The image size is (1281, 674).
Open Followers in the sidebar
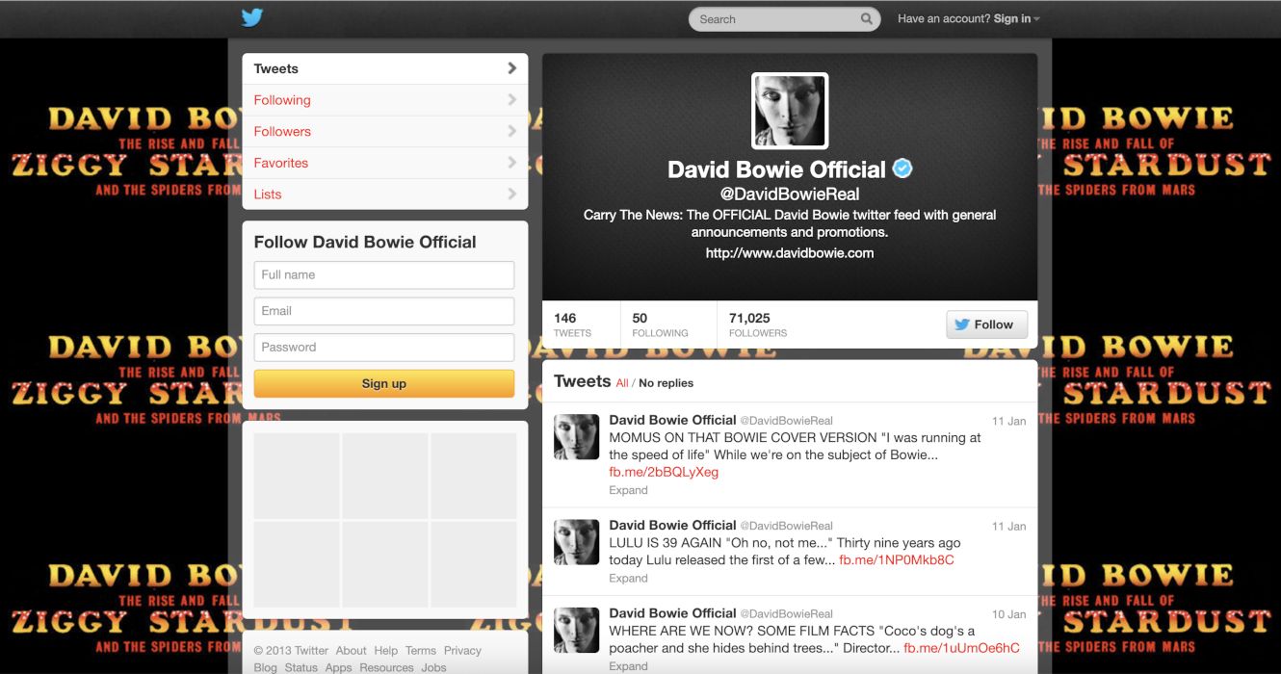coord(385,131)
